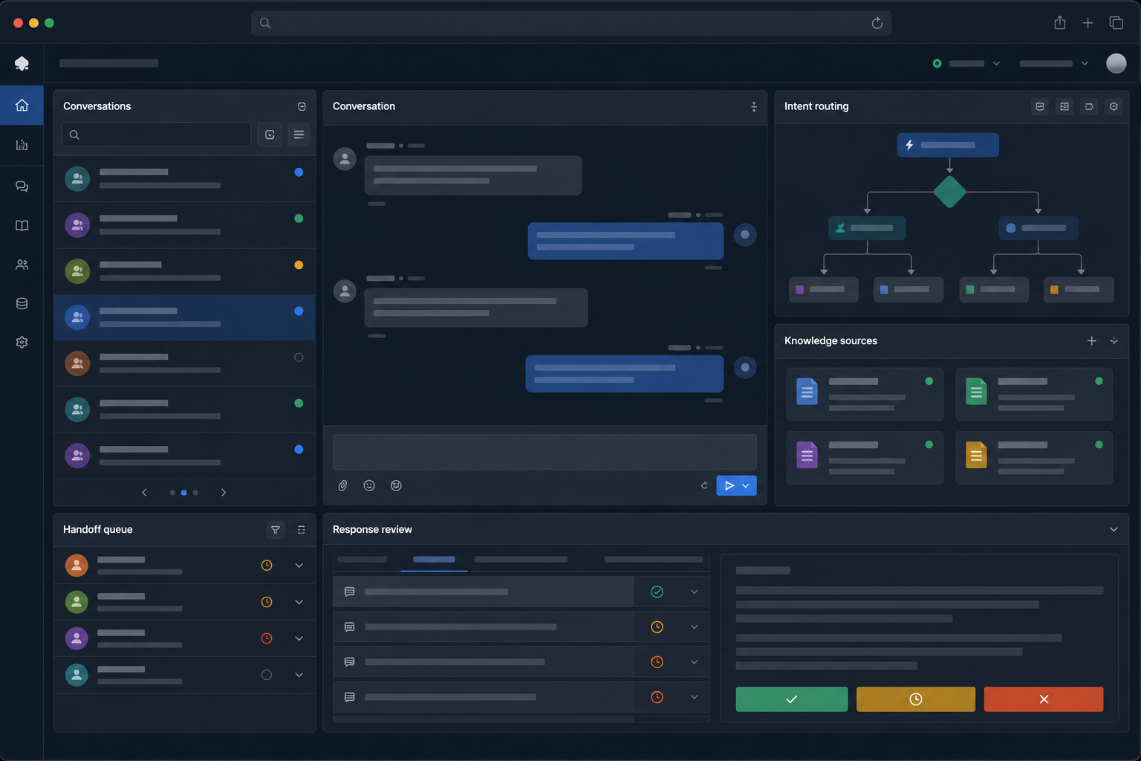Viewport: 1141px width, 761px height.
Task: Click the empty status circle in Conversations list
Action: click(x=299, y=357)
